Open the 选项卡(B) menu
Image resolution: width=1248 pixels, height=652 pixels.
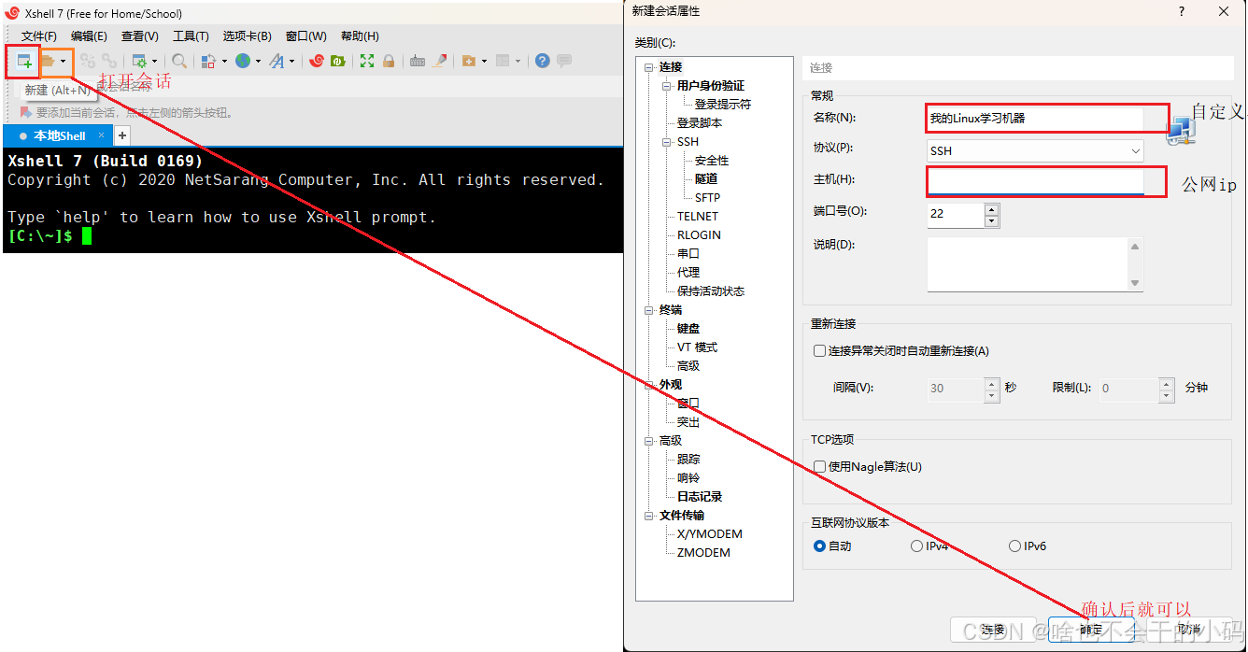click(247, 36)
